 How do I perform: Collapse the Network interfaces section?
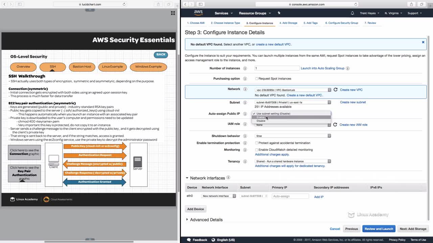pyautogui.click(x=187, y=178)
